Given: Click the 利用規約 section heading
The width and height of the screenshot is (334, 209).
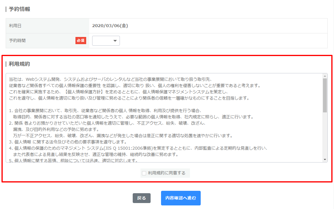Looking at the screenshot, I should tap(19, 64).
